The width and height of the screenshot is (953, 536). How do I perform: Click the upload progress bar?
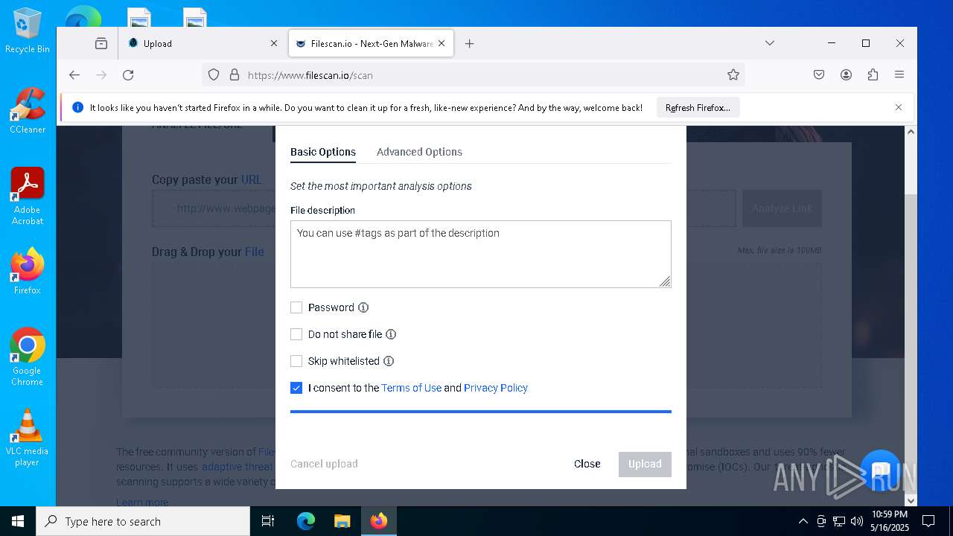481,411
